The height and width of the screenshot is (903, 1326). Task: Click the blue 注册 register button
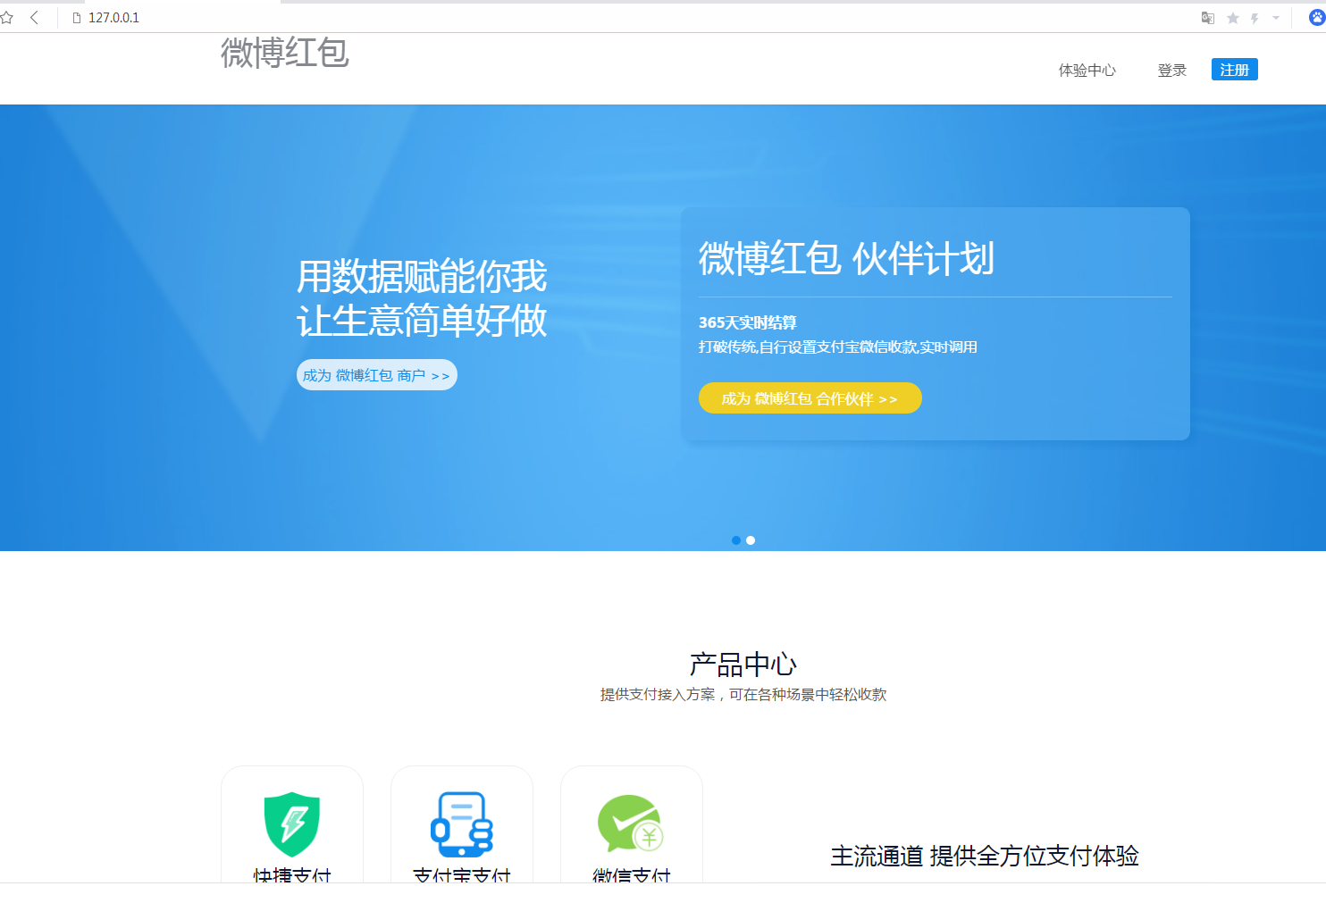1235,70
